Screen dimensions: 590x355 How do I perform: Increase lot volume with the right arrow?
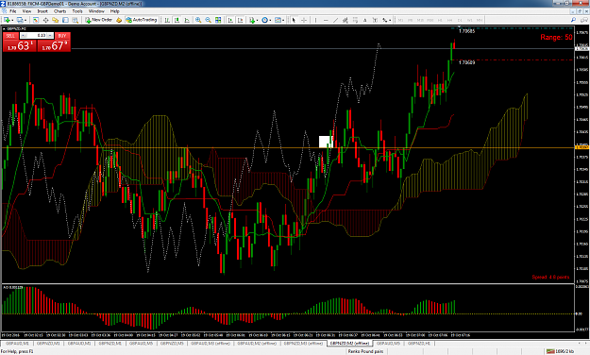[x=50, y=35]
